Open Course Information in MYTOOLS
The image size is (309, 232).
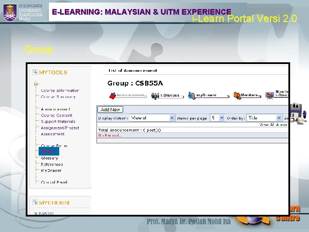pyautogui.click(x=60, y=91)
